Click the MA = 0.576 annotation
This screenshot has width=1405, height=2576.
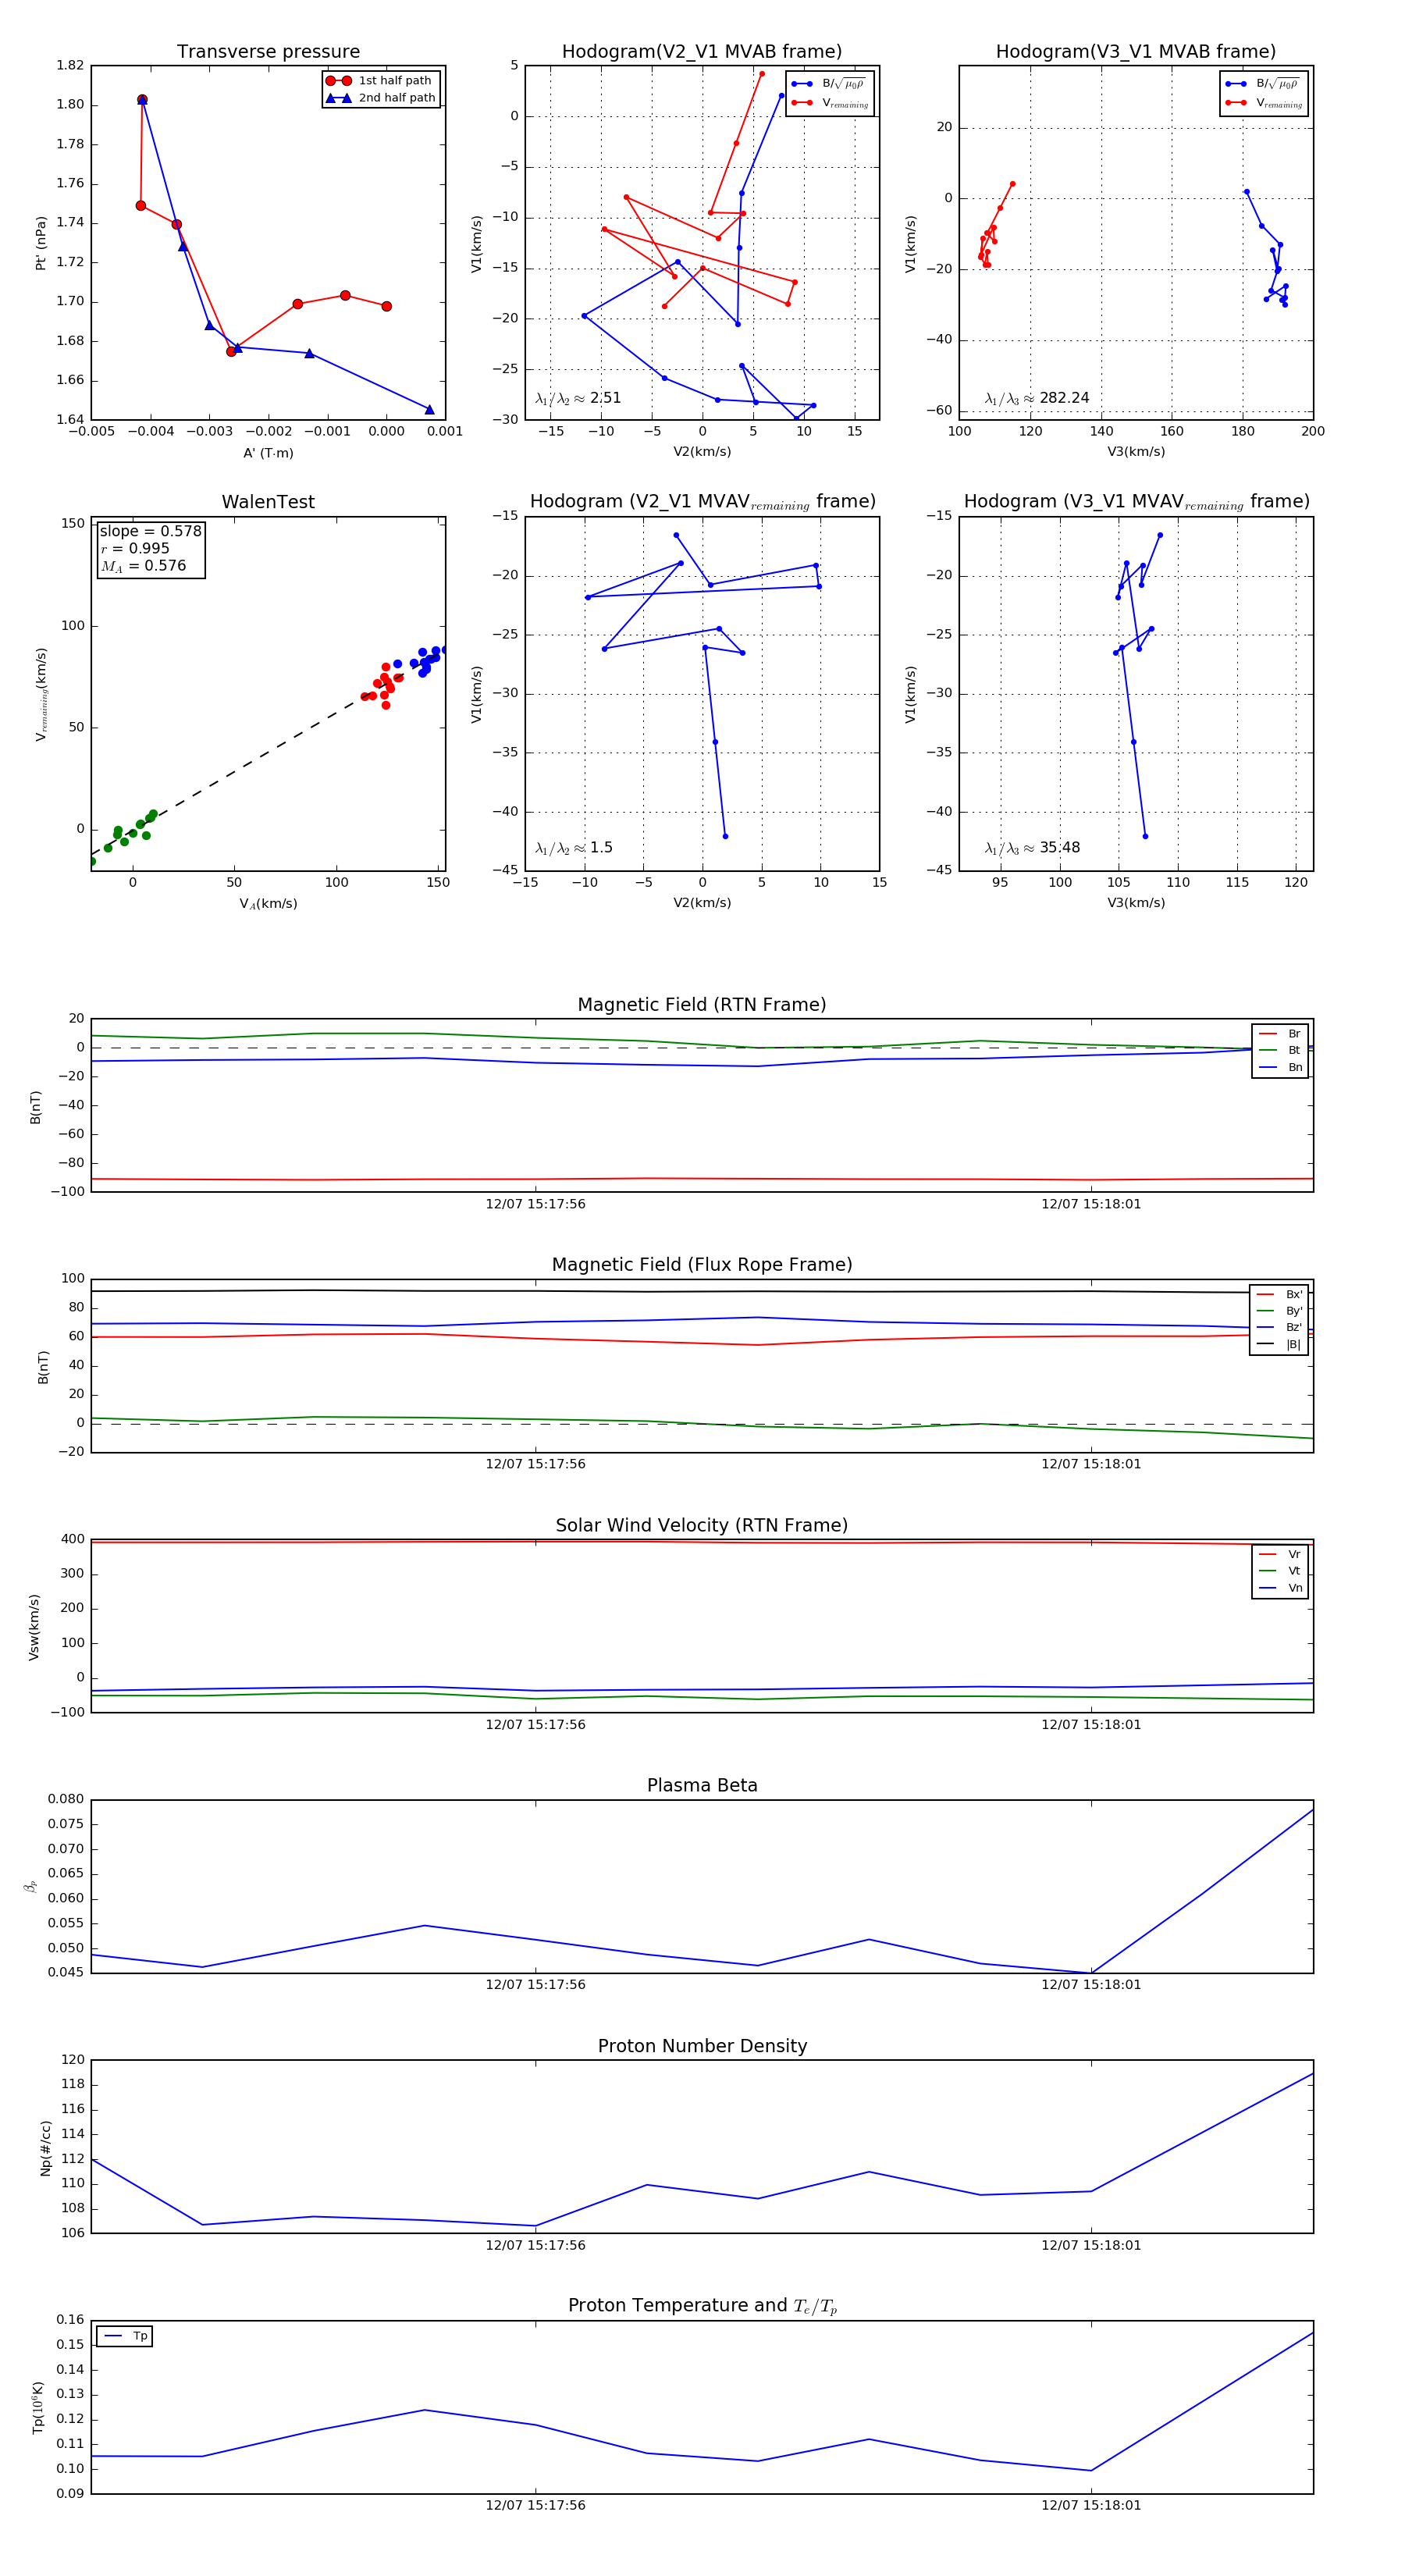pyautogui.click(x=143, y=566)
